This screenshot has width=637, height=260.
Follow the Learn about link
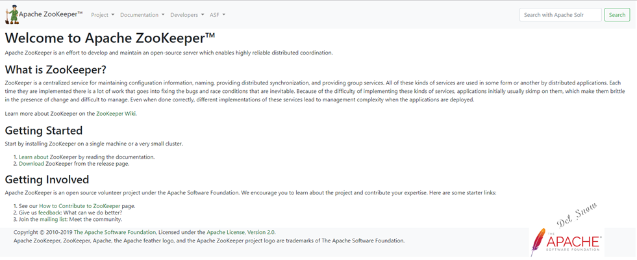[x=34, y=157]
